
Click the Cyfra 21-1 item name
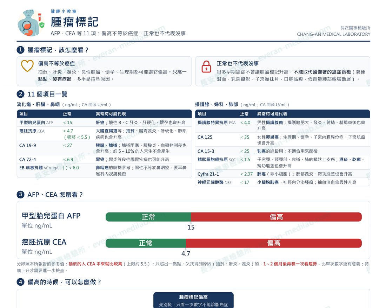[208, 174]
